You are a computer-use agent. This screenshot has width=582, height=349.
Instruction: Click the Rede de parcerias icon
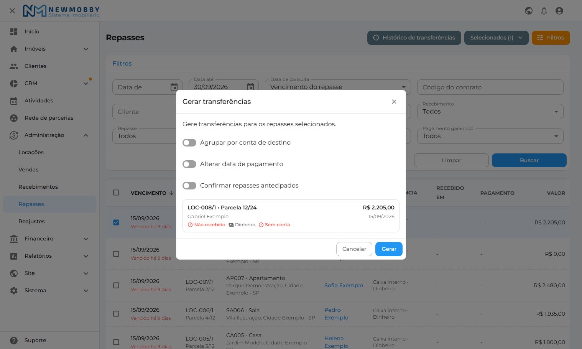(14, 118)
